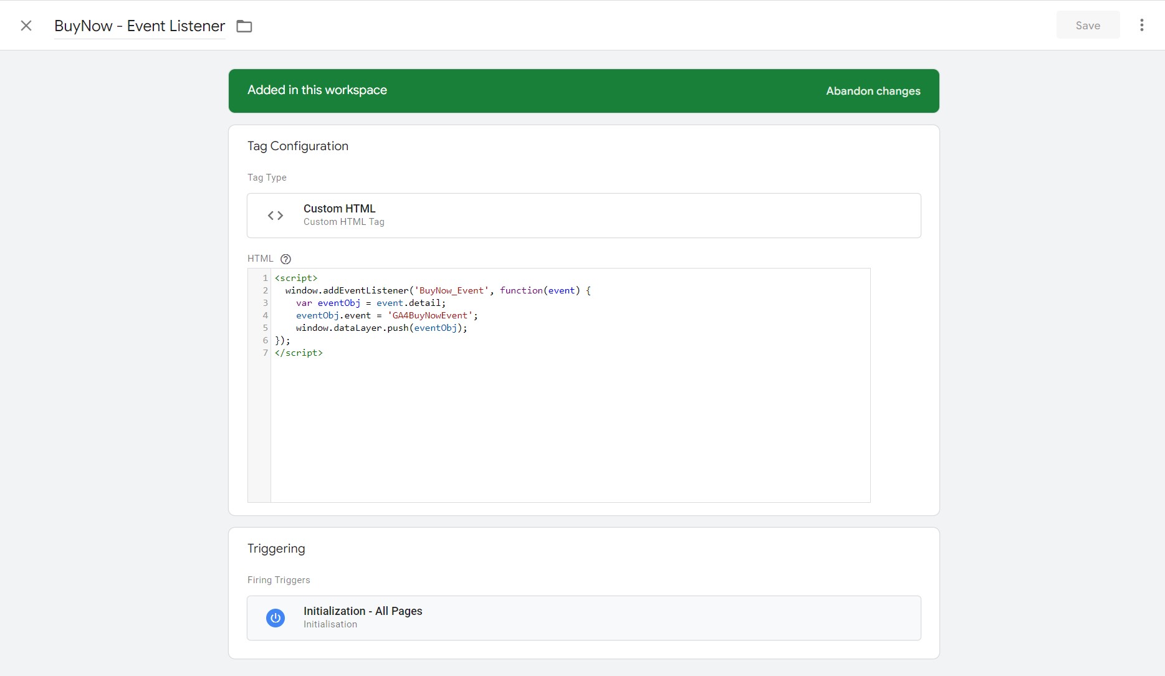Viewport: 1165px width, 676px height.
Task: Open the three-dot more actions menu
Action: coord(1141,25)
